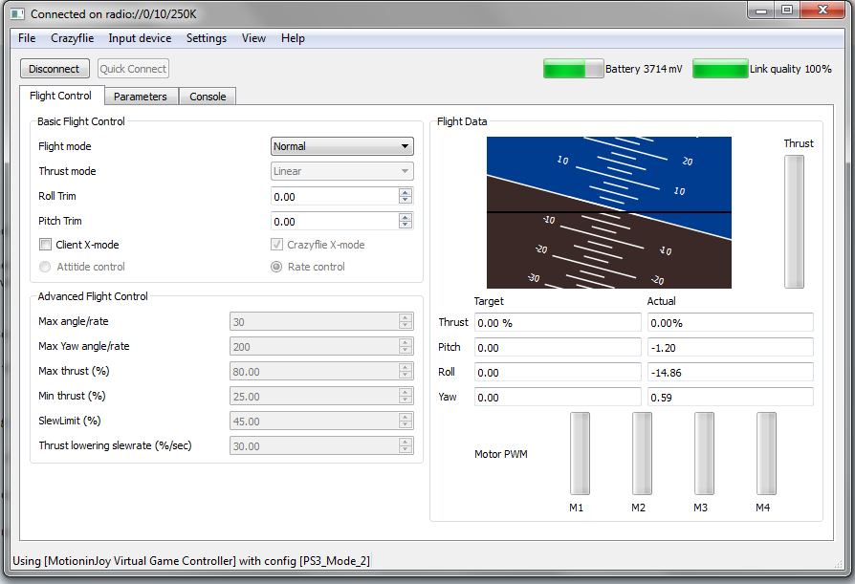
Task: Open the Flight mode dropdown
Action: tap(341, 146)
